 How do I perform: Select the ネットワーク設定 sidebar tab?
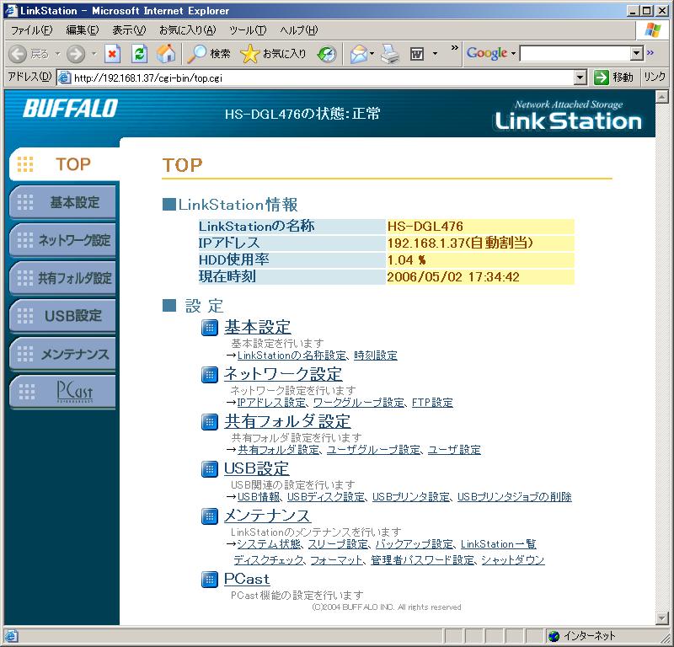coord(62,240)
